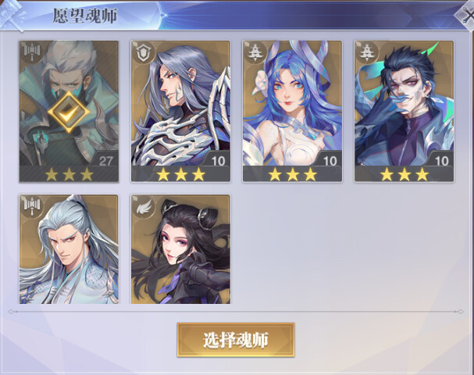Click the hammer emblem beside the 愿望魂师 title
Screen dimensions: 474x375
(13, 15)
